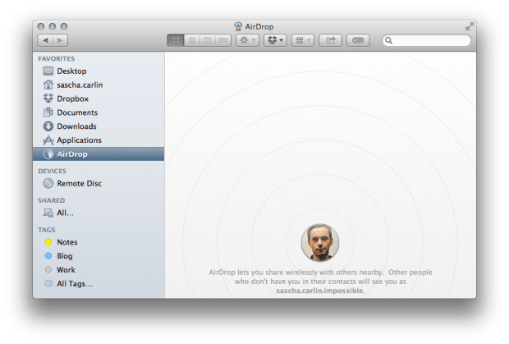Select the blue Blog tag
Image resolution: width=509 pixels, height=344 pixels.
pos(99,256)
